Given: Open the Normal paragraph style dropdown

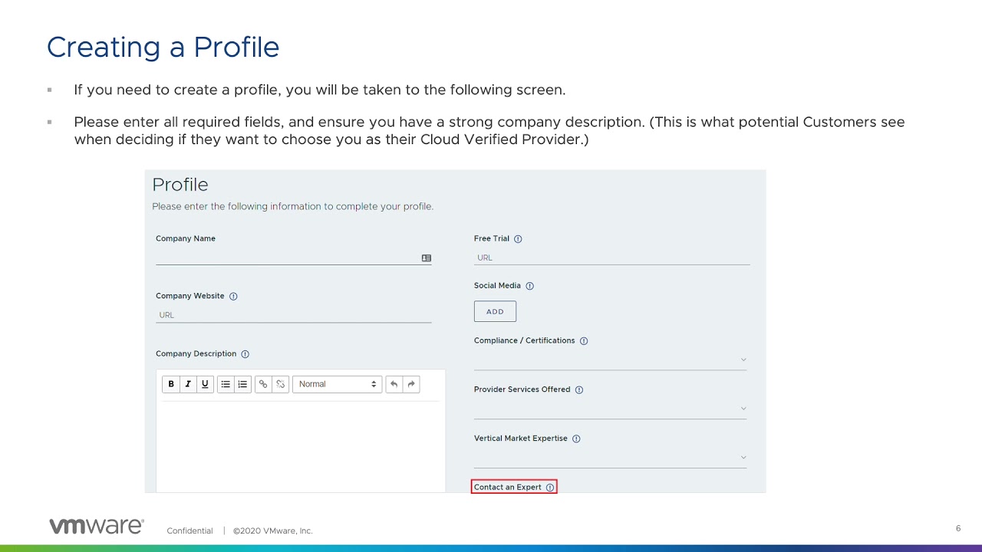Looking at the screenshot, I should pos(337,384).
